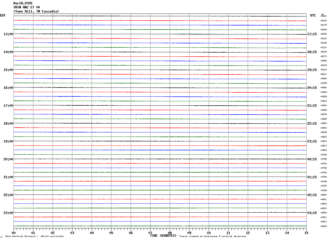Click the 21:15 UTC time label
Screen dimensions: 328x240
pyautogui.click(x=312, y=106)
